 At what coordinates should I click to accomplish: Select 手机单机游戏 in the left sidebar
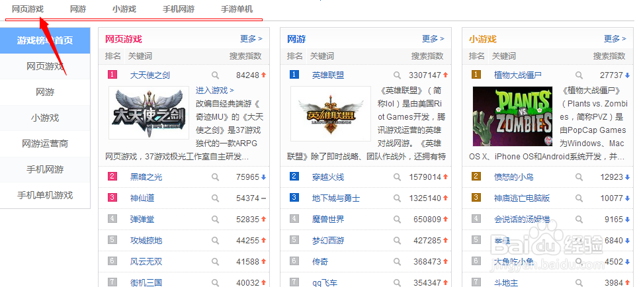click(x=45, y=195)
